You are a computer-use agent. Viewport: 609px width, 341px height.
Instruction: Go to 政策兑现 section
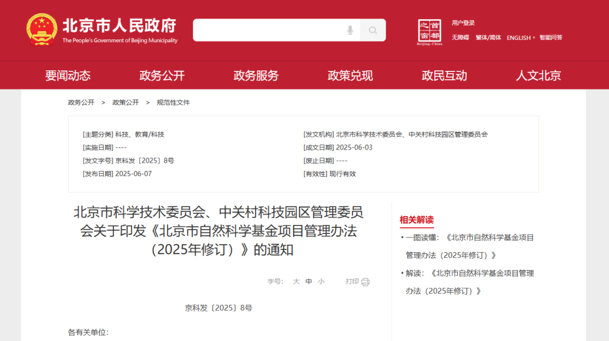350,75
